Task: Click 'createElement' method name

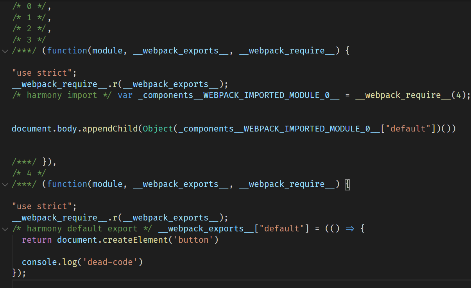Action: [x=135, y=240]
